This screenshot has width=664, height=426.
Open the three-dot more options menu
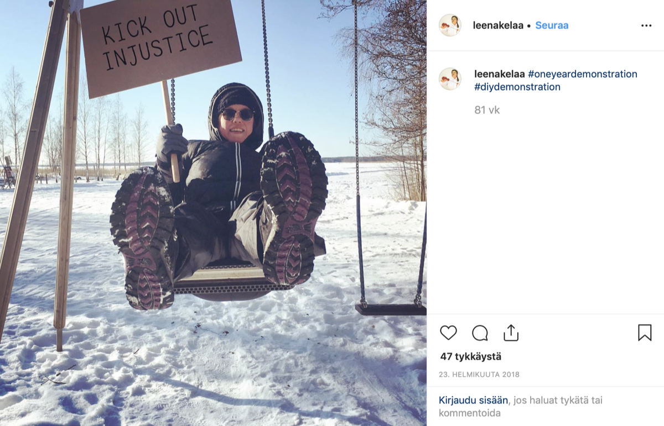click(x=646, y=25)
